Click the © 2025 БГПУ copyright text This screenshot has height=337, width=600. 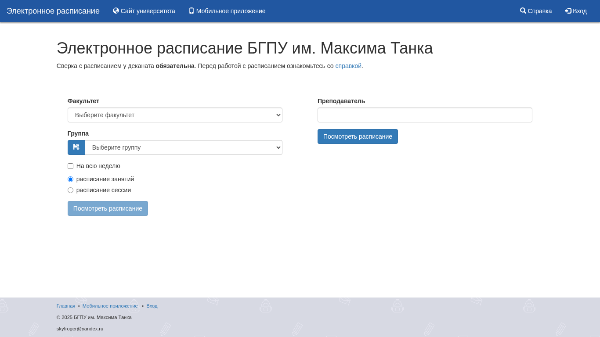click(x=94, y=317)
